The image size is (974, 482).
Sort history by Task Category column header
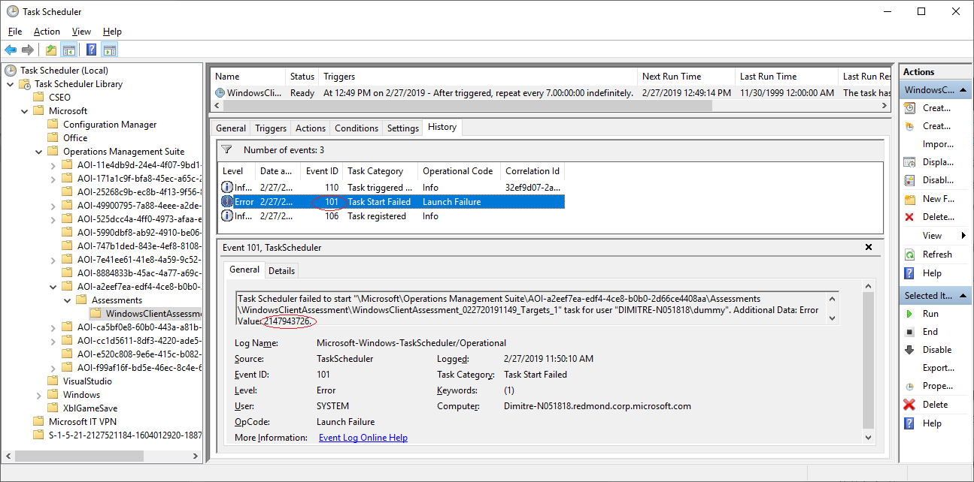pos(380,171)
